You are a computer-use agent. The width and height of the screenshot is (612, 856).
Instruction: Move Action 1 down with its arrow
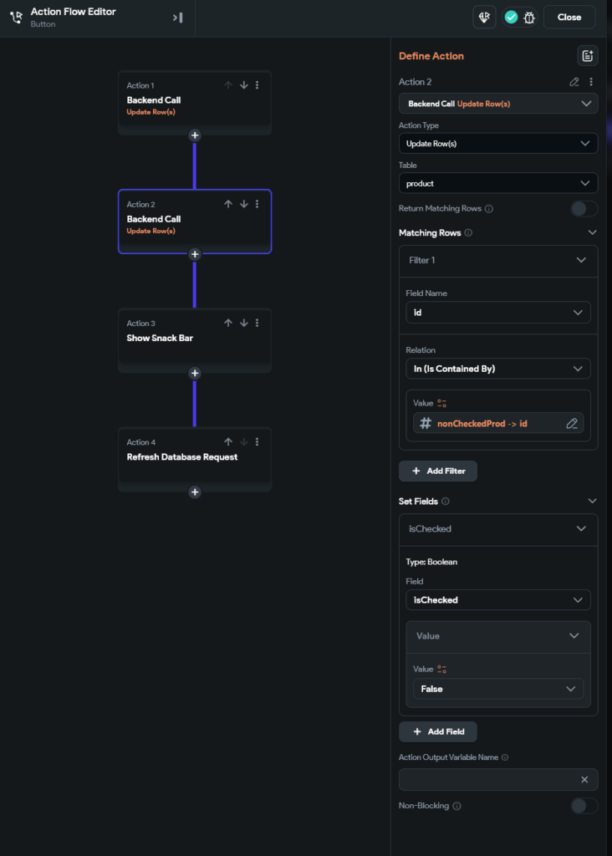(x=244, y=85)
